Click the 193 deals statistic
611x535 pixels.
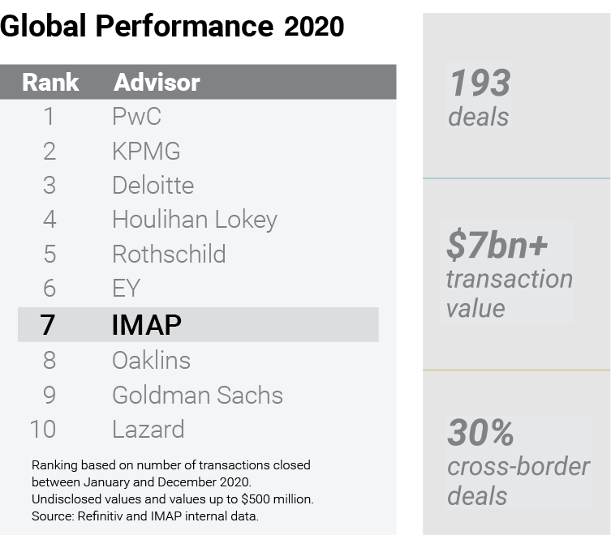[x=479, y=97]
